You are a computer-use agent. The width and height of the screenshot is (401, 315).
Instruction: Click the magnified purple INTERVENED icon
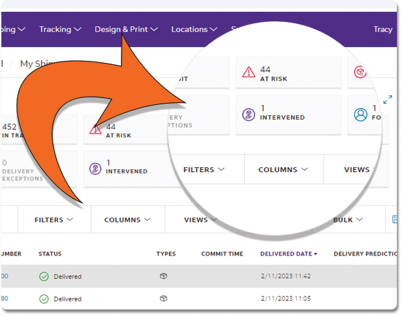point(249,115)
